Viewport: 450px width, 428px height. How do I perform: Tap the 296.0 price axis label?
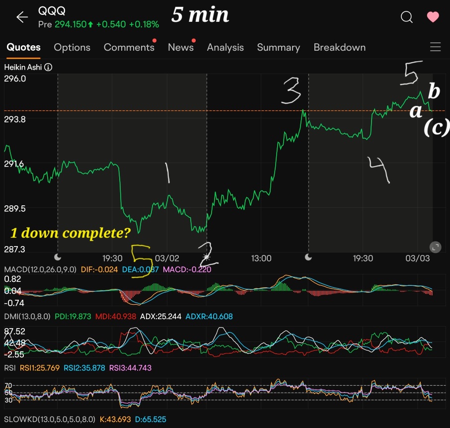[15, 79]
